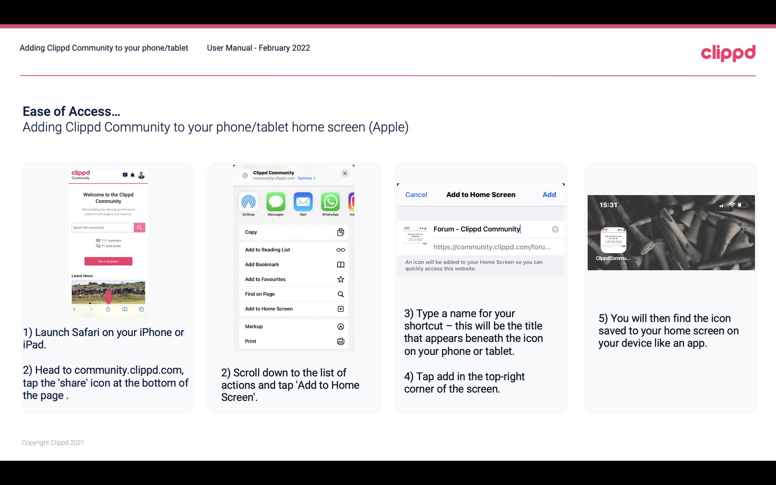
Task: Select the Markup action in share sheet
Action: tap(293, 326)
